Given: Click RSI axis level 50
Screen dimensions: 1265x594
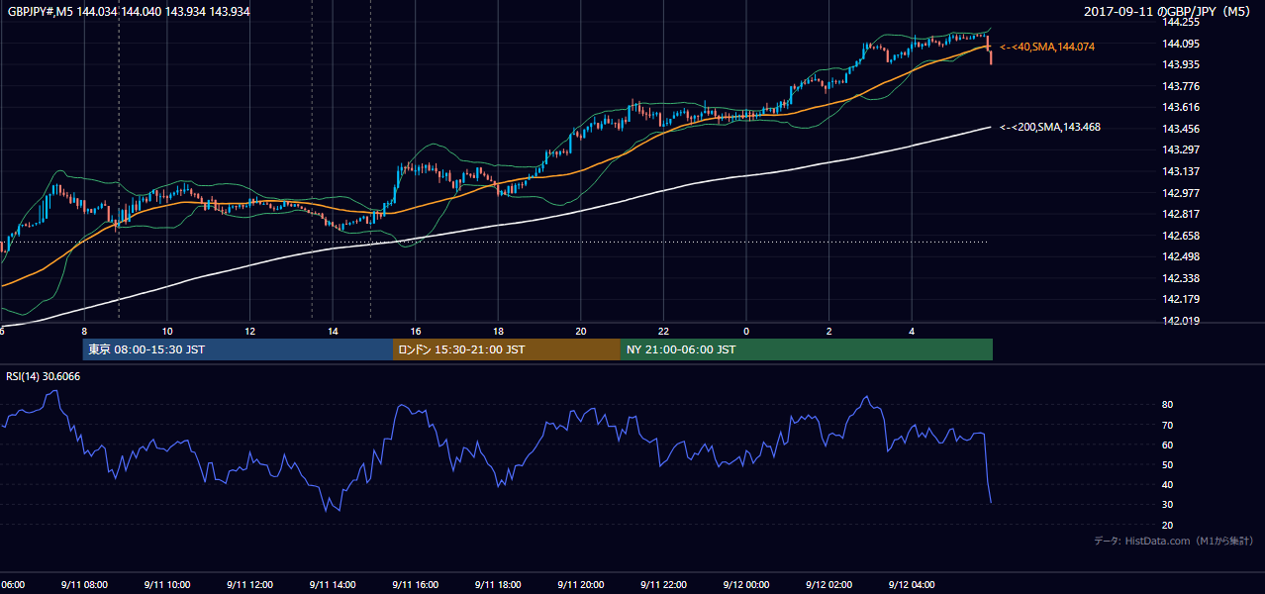Looking at the screenshot, I should (x=1168, y=464).
